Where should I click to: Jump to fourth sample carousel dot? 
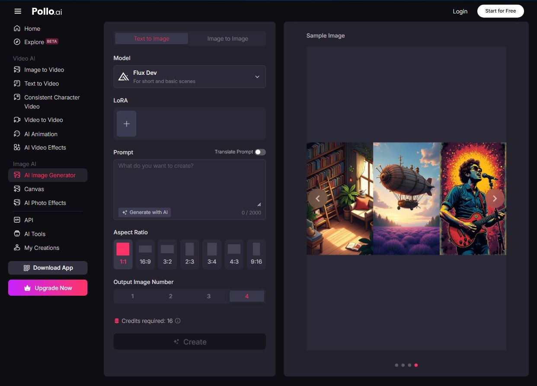click(x=416, y=365)
